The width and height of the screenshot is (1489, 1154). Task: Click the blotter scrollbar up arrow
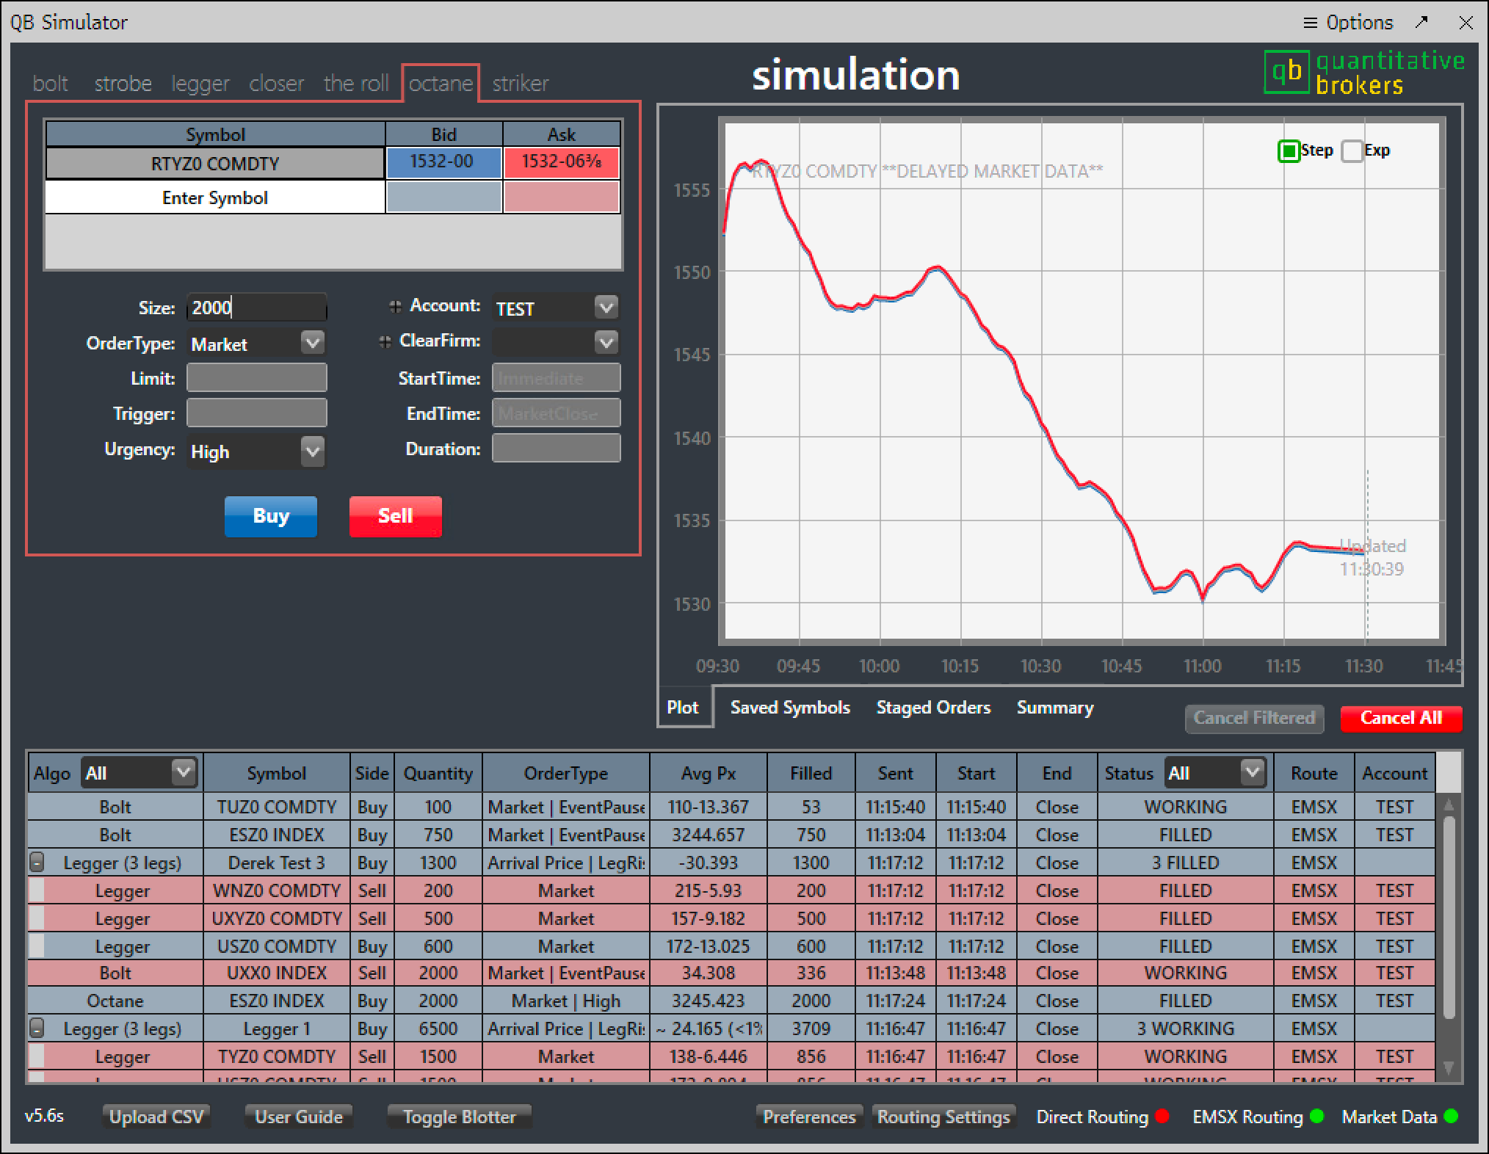(1449, 805)
